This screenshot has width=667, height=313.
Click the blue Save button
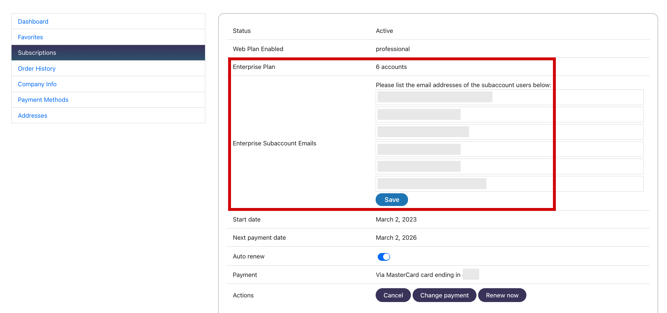pos(392,200)
